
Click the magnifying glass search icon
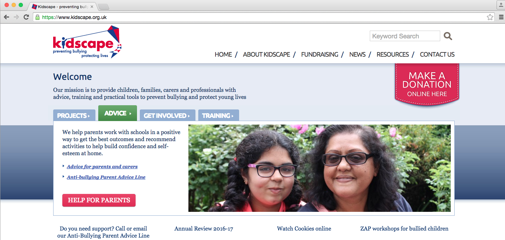pos(448,36)
